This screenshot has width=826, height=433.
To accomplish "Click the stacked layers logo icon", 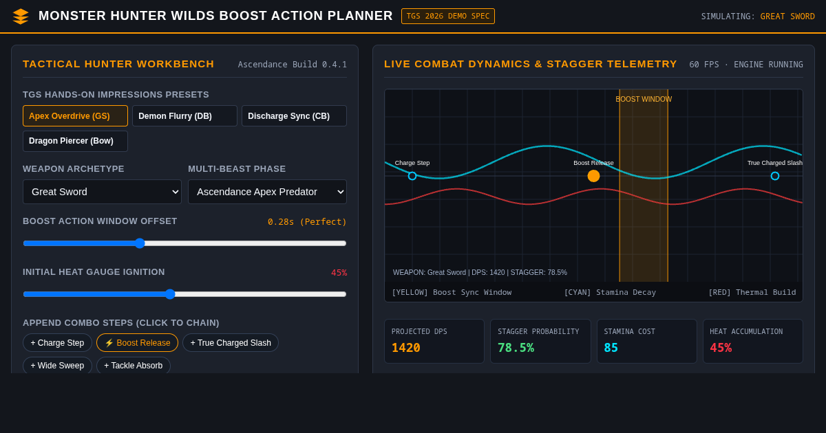I will pos(21,16).
